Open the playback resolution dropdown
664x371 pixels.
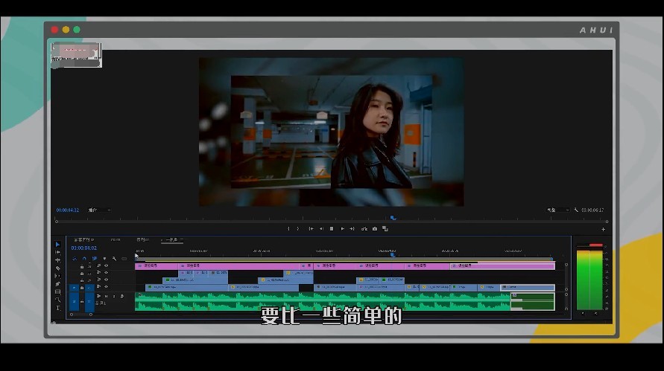click(557, 210)
